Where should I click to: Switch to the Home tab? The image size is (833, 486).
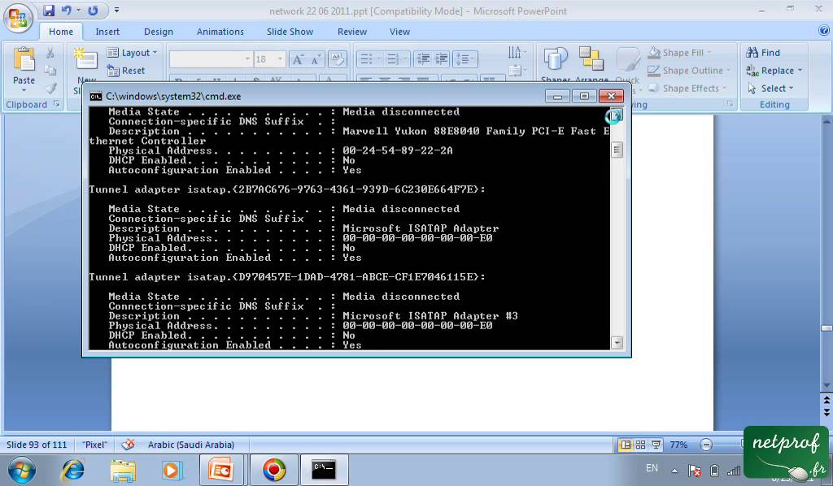coord(60,32)
